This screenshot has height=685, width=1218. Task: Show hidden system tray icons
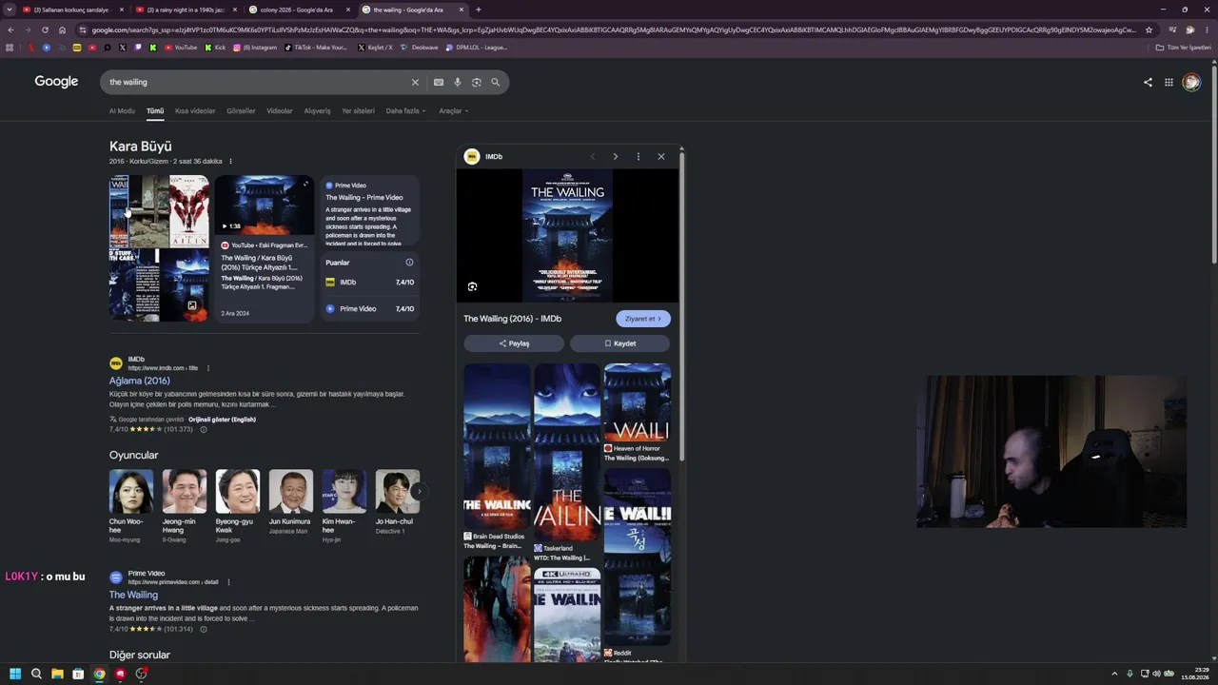(1114, 674)
